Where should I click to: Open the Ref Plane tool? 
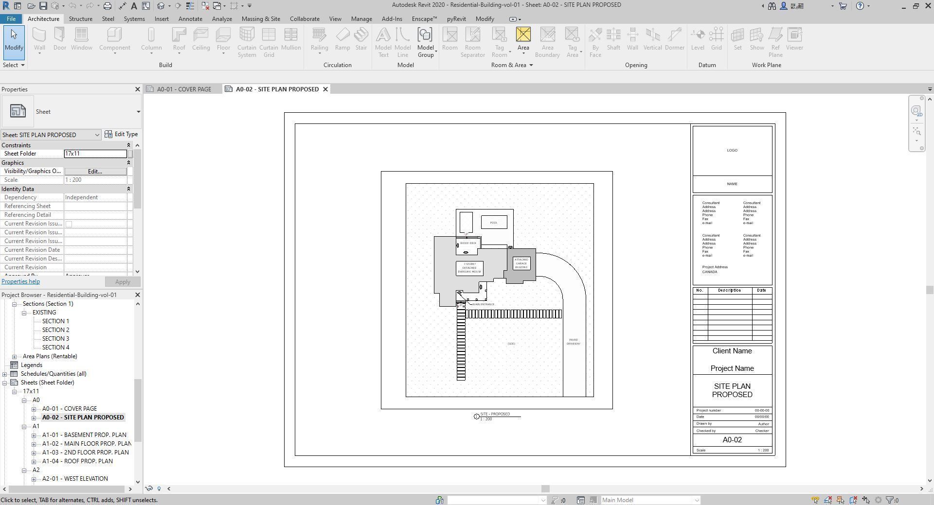tap(775, 42)
